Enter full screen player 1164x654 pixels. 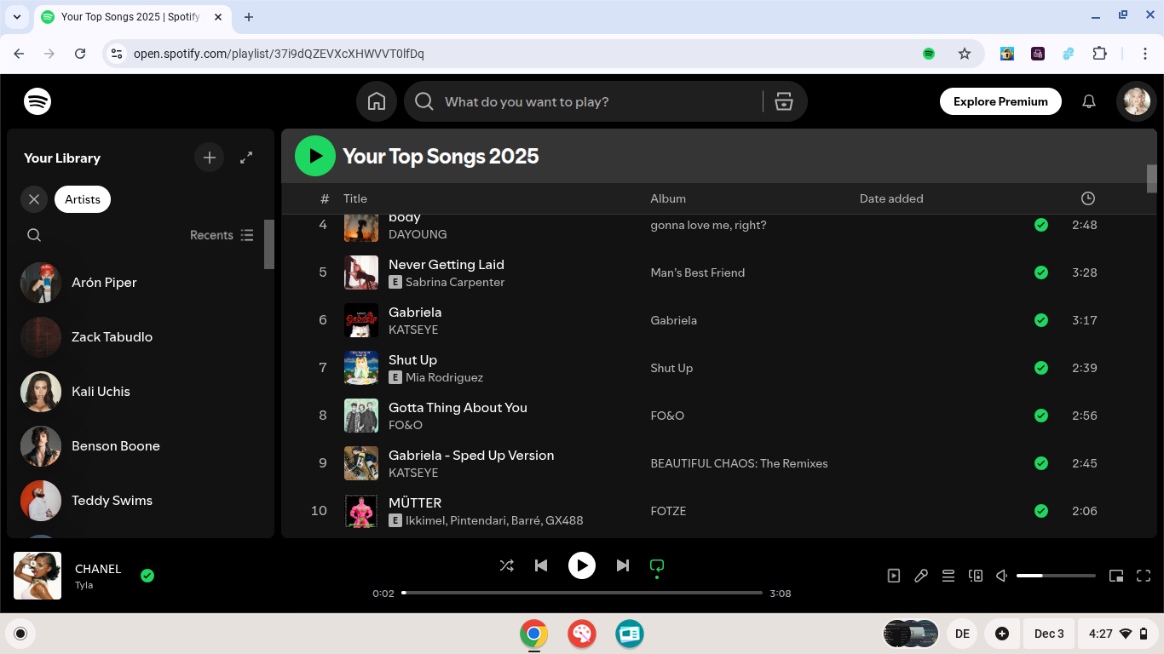tap(1144, 576)
